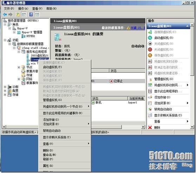Click the Actions pane scrollbar down arrow
196x173 pixels.
tap(192, 127)
